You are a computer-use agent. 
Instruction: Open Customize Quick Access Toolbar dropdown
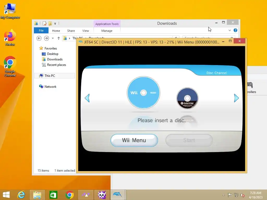[x=55, y=24]
